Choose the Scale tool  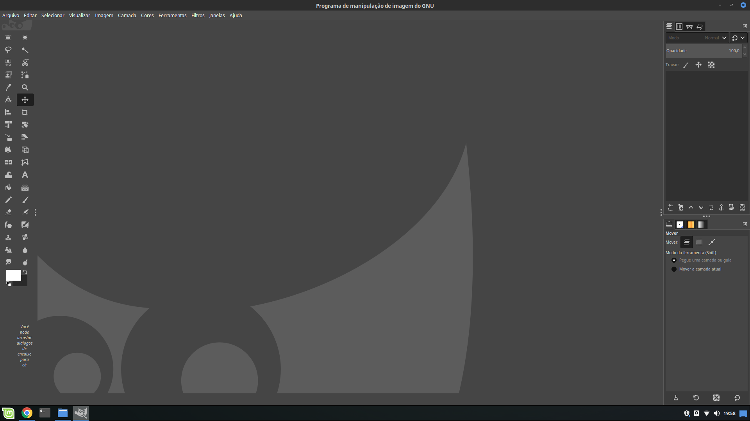8,137
